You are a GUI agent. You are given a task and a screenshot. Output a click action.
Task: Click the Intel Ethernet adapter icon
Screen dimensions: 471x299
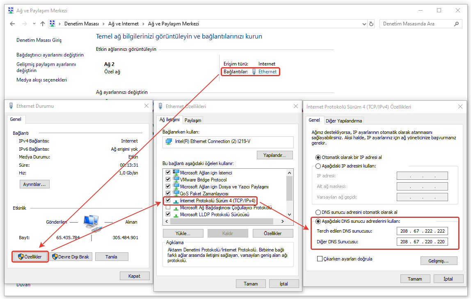168,142
